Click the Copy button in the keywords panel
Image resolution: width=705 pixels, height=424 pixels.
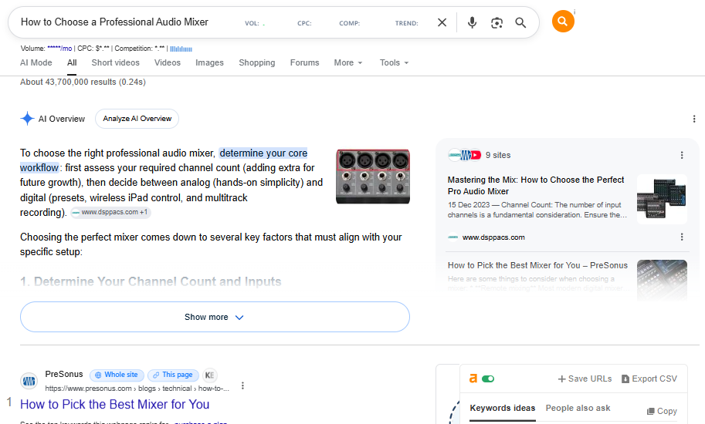click(662, 411)
